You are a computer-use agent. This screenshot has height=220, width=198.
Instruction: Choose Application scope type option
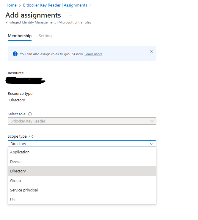(x=82, y=152)
